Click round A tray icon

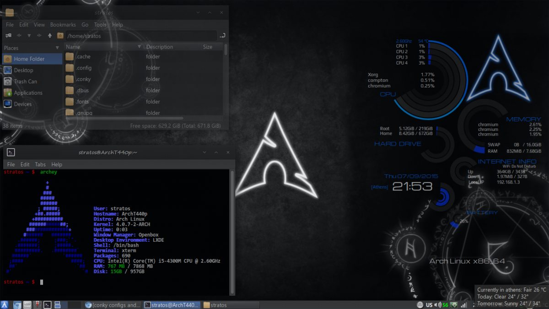point(420,305)
